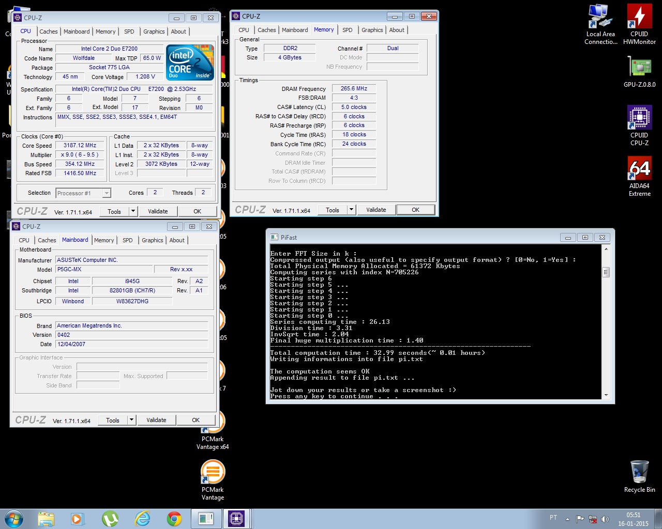
Task: Open the GPU-Z.0.8.0 desktop icon
Action: pos(639,71)
